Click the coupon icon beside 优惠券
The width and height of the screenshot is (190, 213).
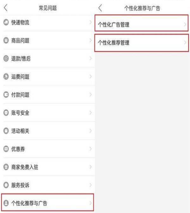click(x=6, y=149)
